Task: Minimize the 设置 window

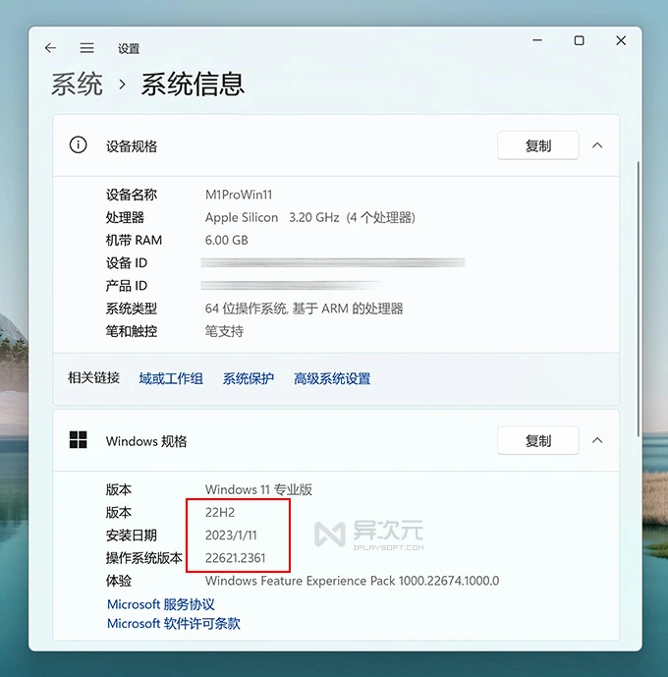Action: point(537,40)
